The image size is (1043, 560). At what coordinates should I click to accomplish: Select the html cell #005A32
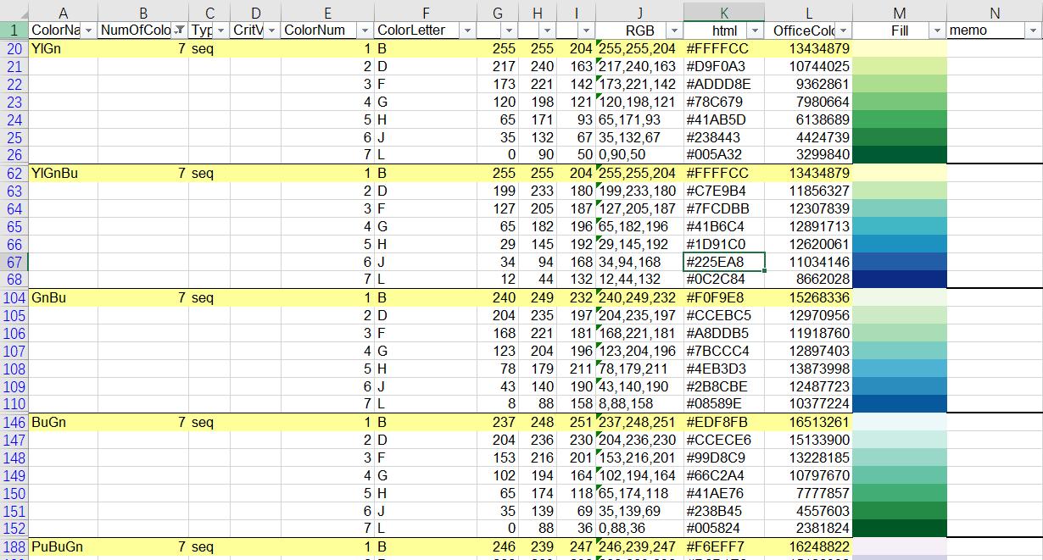tap(724, 155)
